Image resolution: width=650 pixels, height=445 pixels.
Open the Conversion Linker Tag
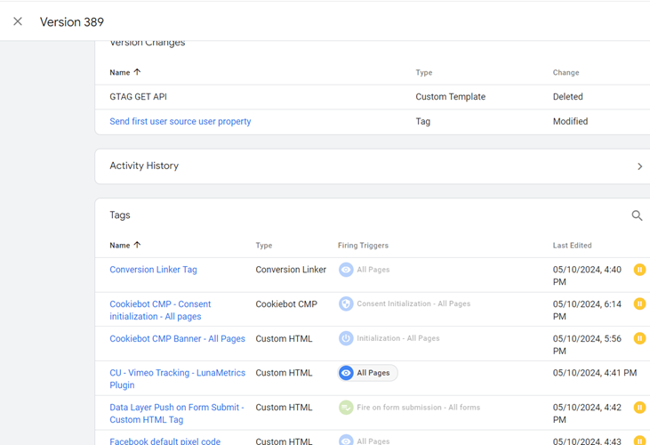tap(153, 270)
